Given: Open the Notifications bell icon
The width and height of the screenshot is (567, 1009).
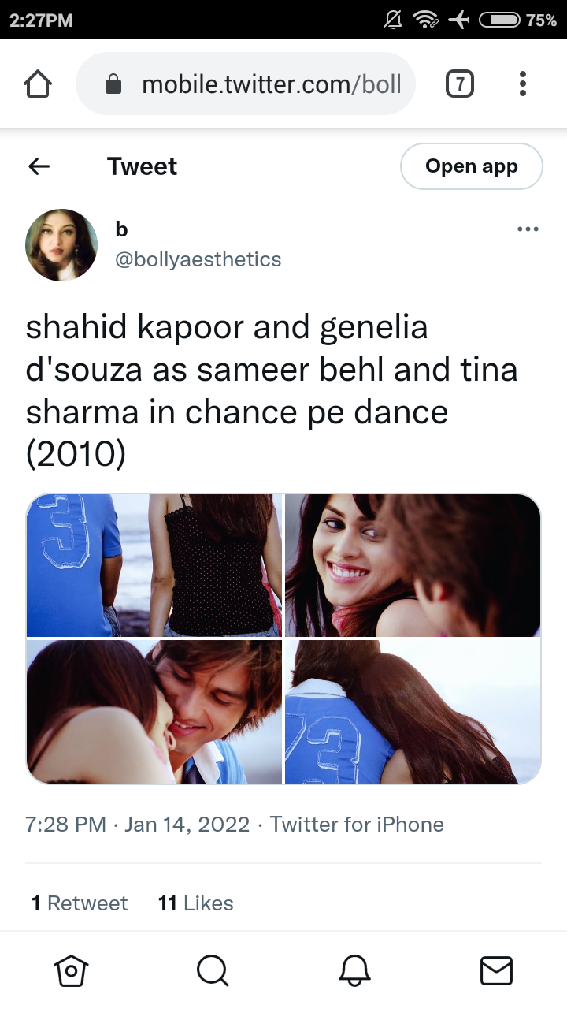Looking at the screenshot, I should pyautogui.click(x=354, y=970).
